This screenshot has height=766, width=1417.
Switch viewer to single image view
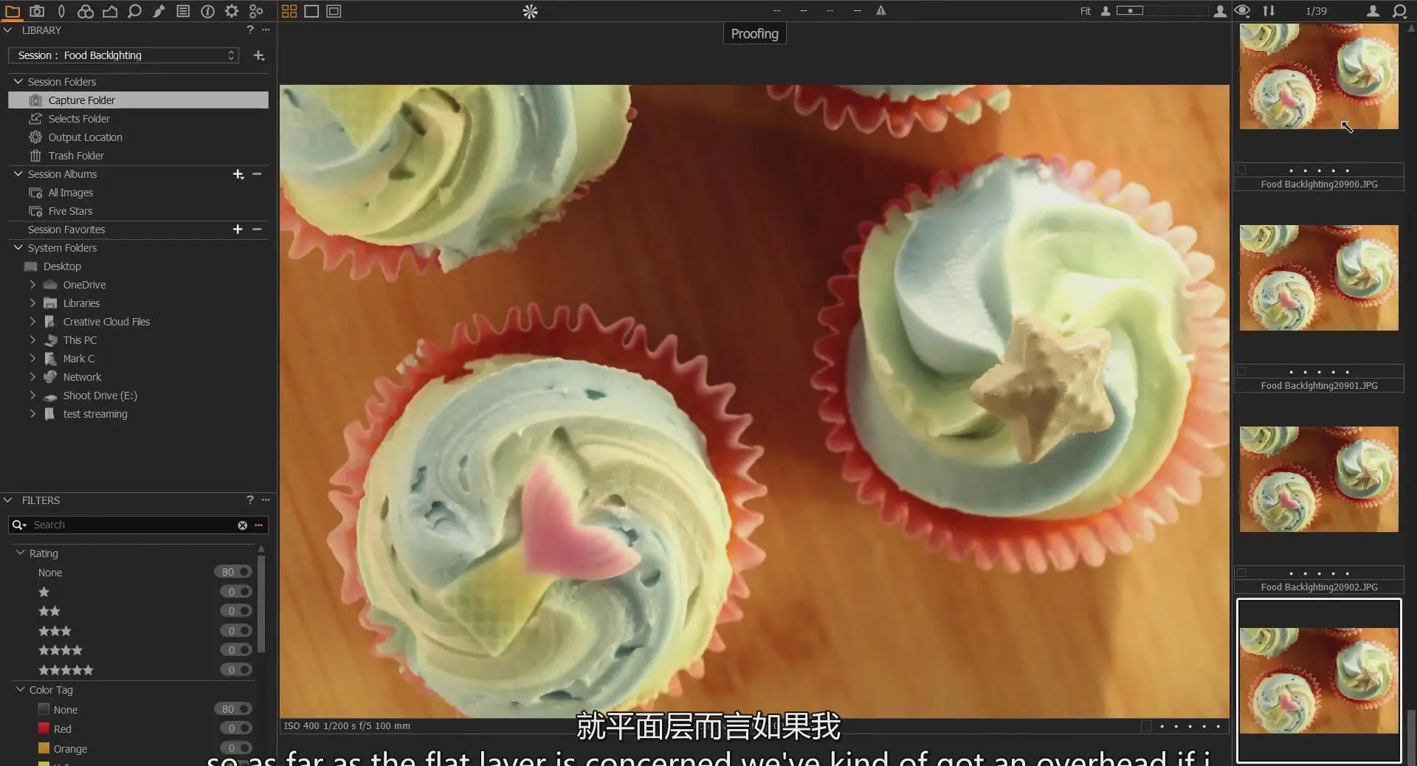(x=311, y=11)
